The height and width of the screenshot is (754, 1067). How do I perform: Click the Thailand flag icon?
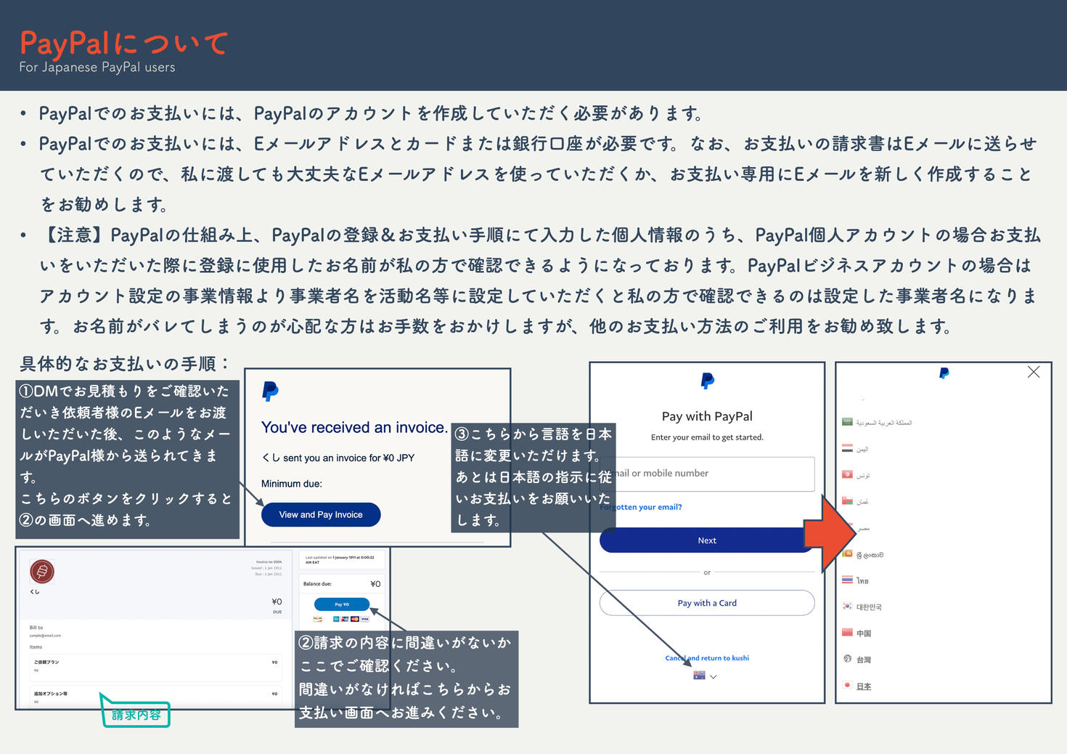(x=847, y=580)
